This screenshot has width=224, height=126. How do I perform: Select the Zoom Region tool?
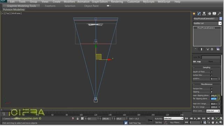(209, 122)
